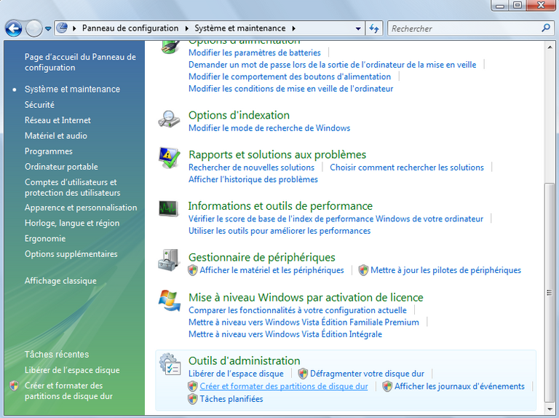Click Comparer les fonctionnalités à votre configuration actuelle
Image resolution: width=559 pixels, height=418 pixels.
click(297, 310)
